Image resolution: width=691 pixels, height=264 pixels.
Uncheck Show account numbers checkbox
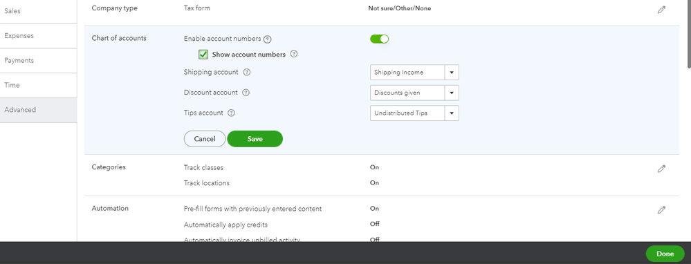click(203, 55)
